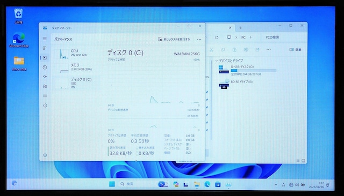Open Processes page in Task Manager sidebar
This screenshot has height=196, width=344.
click(45, 48)
